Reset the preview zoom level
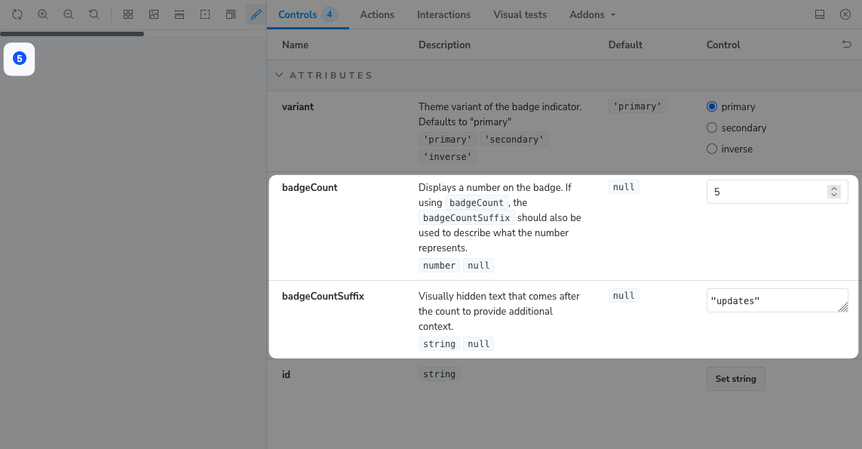 94,14
